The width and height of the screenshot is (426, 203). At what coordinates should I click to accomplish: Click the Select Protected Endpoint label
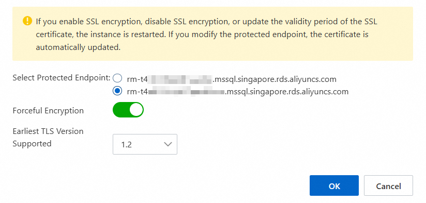point(62,78)
